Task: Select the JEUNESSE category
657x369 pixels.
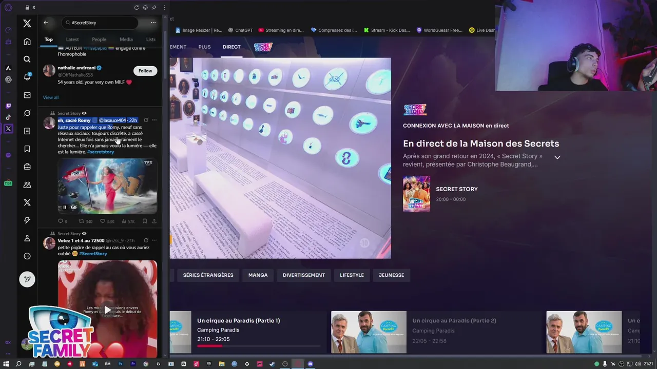Action: pyautogui.click(x=391, y=275)
